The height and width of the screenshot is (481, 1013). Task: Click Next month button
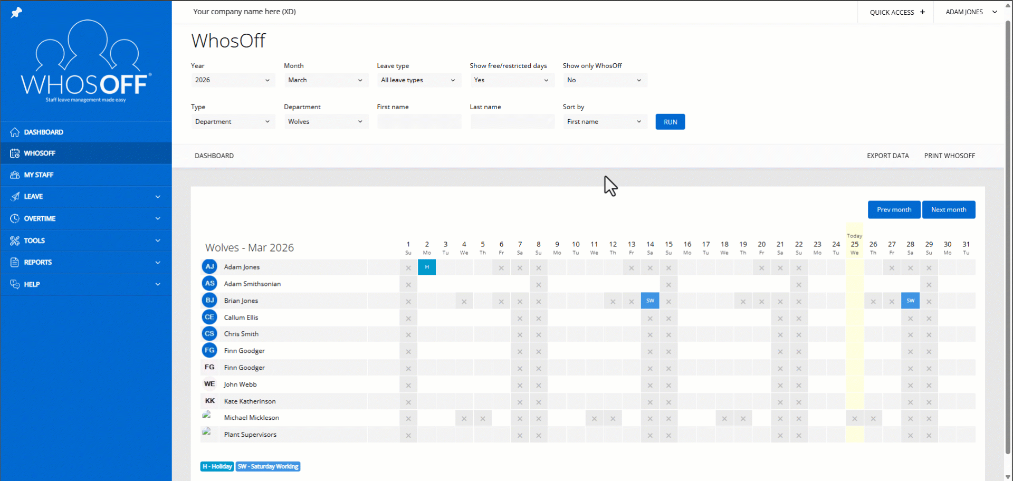coord(949,209)
